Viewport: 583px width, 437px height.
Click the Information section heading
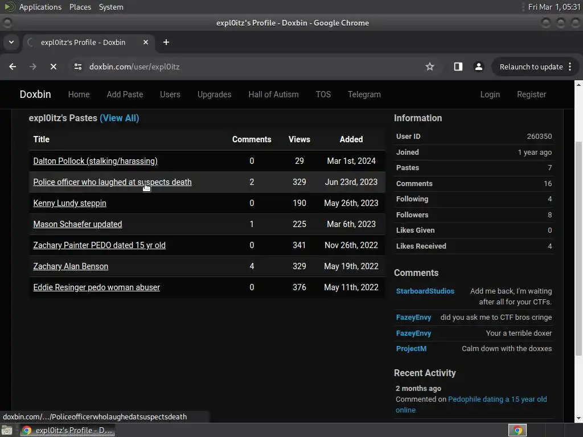tap(418, 118)
